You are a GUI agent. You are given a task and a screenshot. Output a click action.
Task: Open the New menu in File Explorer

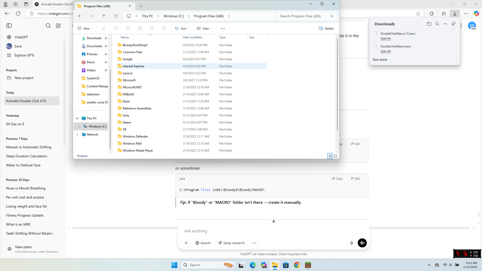(85, 28)
